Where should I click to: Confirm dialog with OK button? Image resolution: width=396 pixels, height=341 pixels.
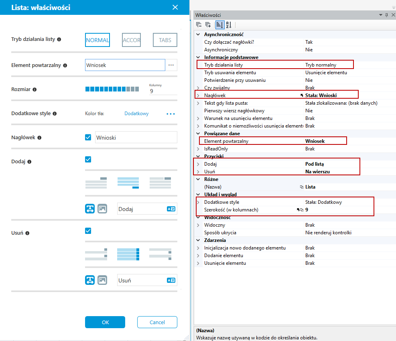[x=105, y=322]
